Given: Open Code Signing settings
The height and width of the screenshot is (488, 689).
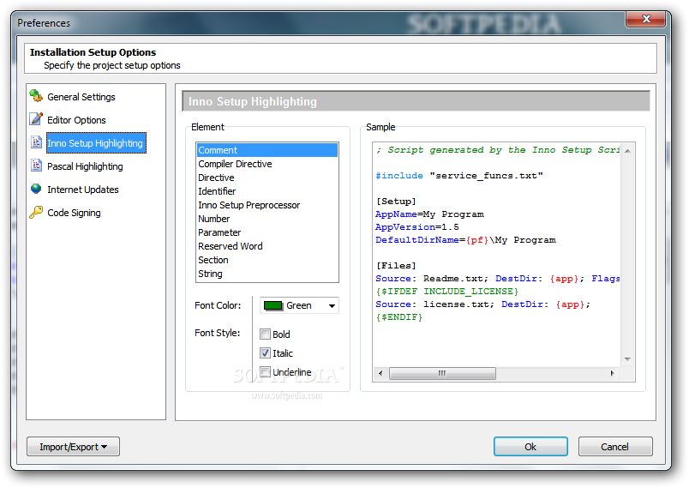Looking at the screenshot, I should coord(74,214).
